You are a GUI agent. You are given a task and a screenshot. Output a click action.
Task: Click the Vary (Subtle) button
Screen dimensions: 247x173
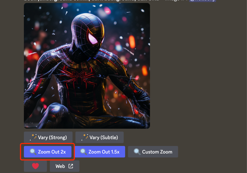click(x=99, y=137)
